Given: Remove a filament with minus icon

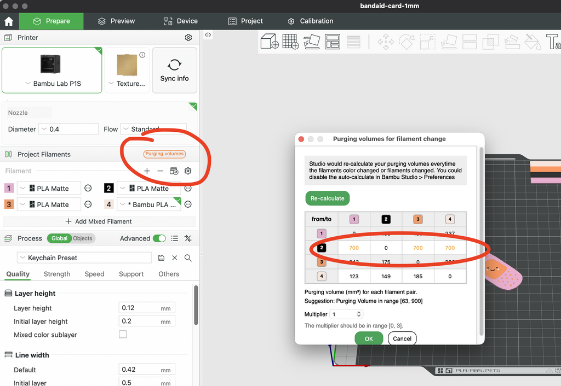Looking at the screenshot, I should pyautogui.click(x=161, y=171).
